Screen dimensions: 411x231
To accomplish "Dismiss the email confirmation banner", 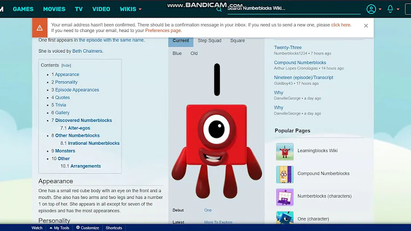I will click(366, 26).
